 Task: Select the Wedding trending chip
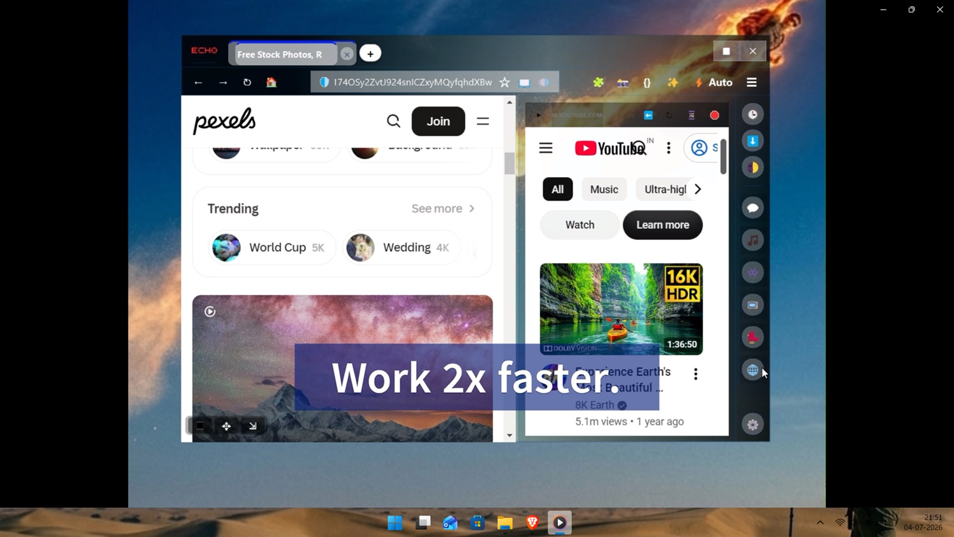click(x=401, y=248)
